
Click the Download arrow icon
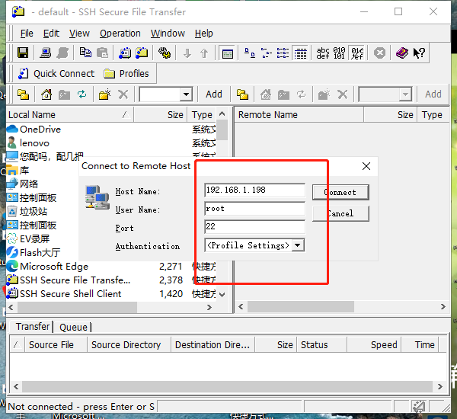tap(187, 53)
